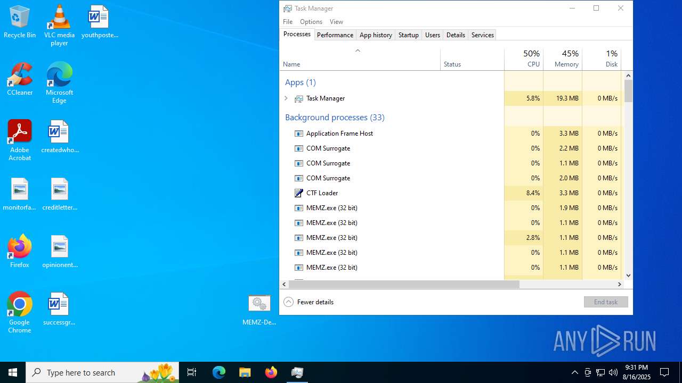This screenshot has width=682, height=383.
Task: Select MEMZ.exe row using 2.8% CPU
Action: point(451,238)
